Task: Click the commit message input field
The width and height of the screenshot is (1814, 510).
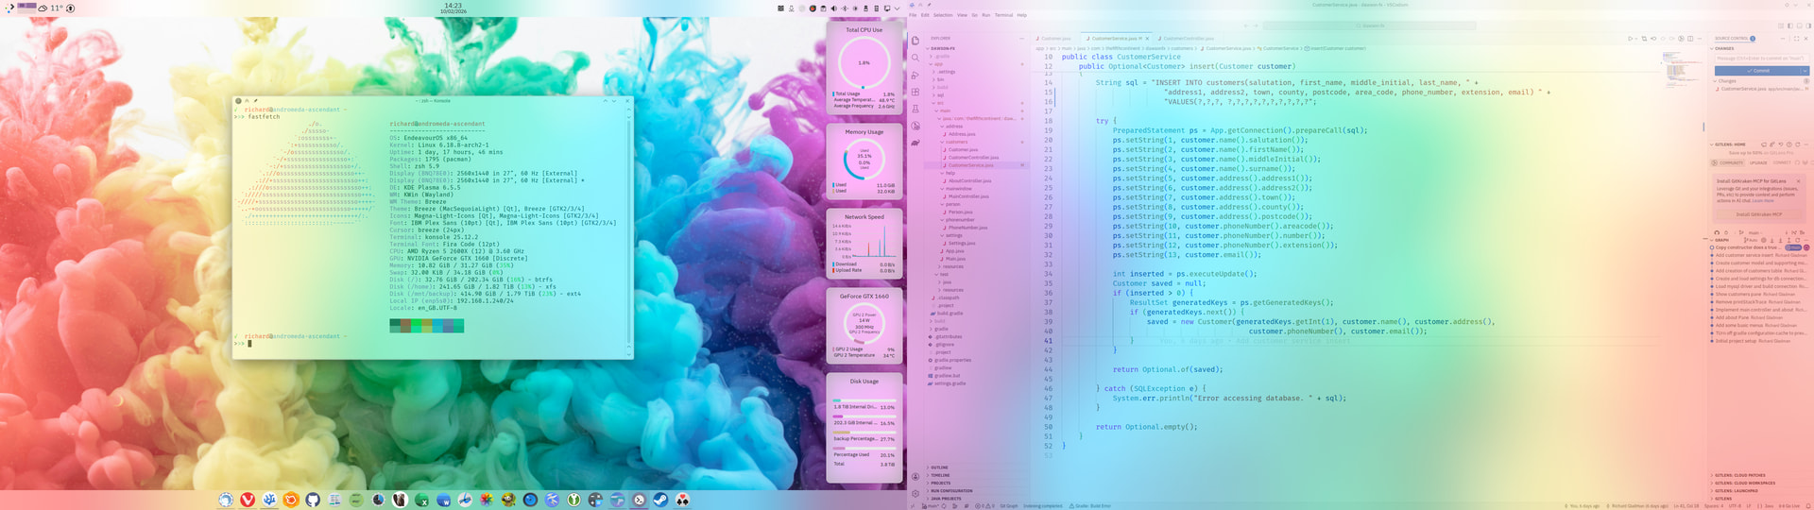Action: [x=1760, y=59]
